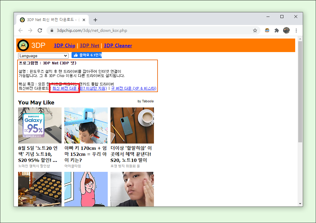Bookmark this page with the star icon
316x223 pixels.
click(x=255, y=30)
